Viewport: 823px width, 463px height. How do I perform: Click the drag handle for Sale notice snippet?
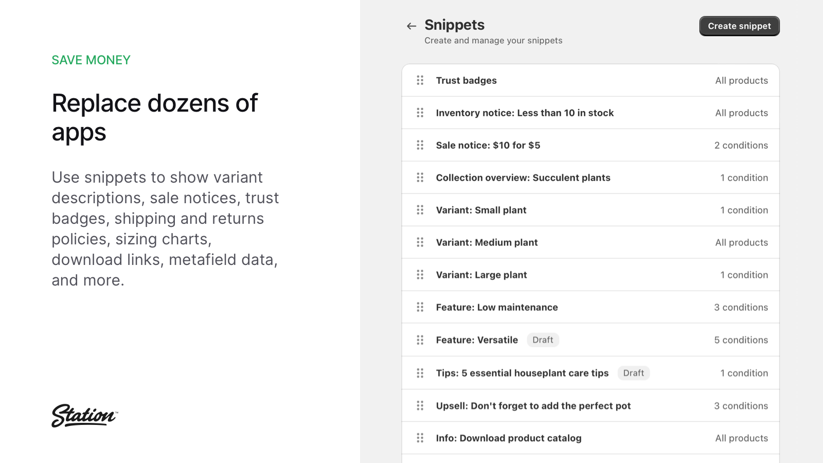pos(420,145)
